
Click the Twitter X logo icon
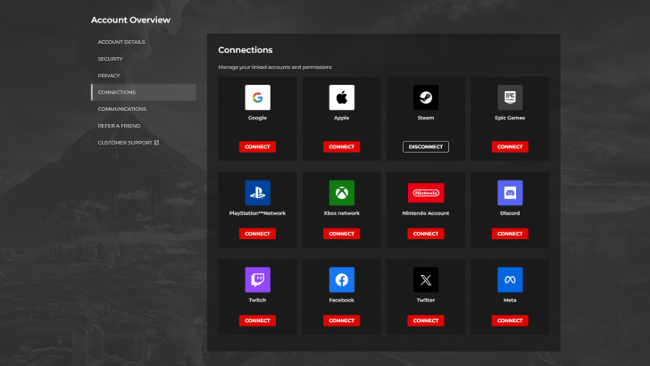pyautogui.click(x=426, y=279)
